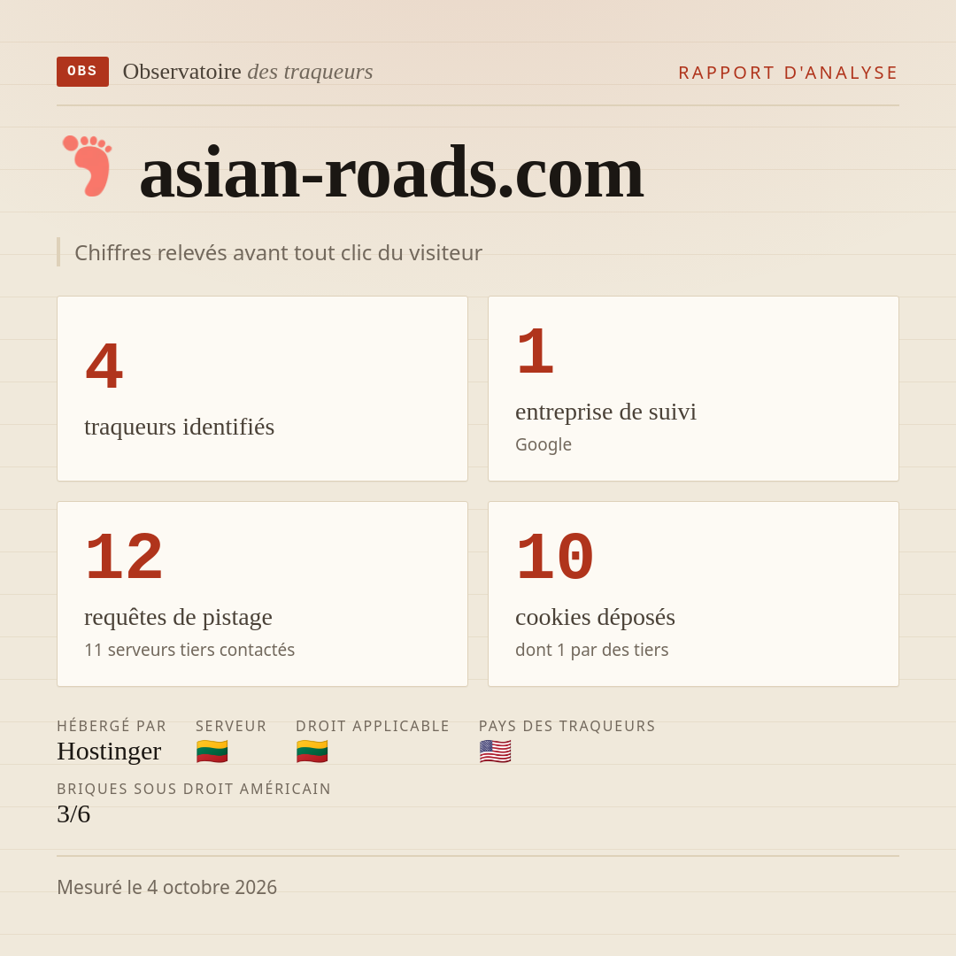
Task: Click 'BRIQUES SOUS DROIT AMÉRICAIN' label
Action: pyautogui.click(x=194, y=789)
